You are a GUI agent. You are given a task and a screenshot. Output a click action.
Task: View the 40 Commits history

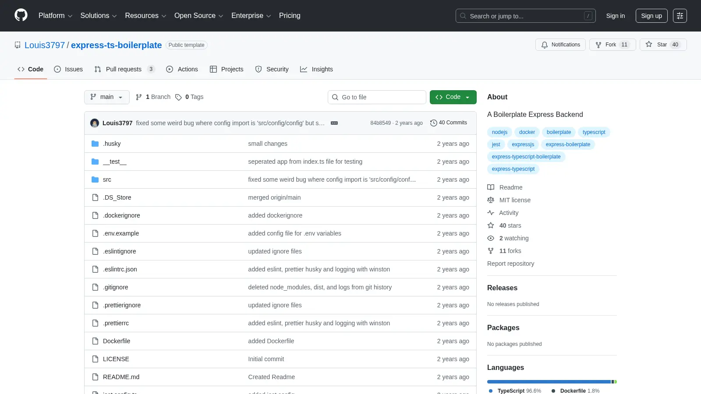tap(449, 123)
